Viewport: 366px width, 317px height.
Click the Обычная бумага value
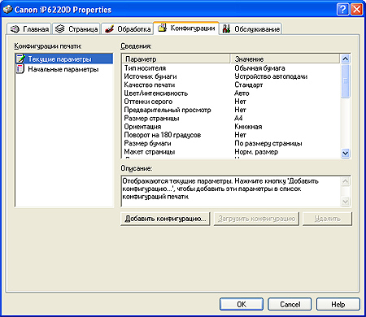click(259, 68)
